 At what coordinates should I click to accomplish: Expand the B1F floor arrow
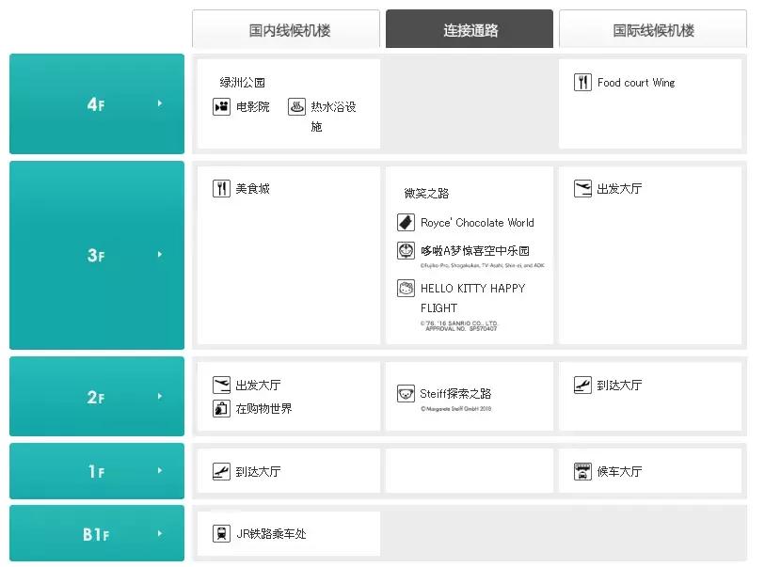160,533
